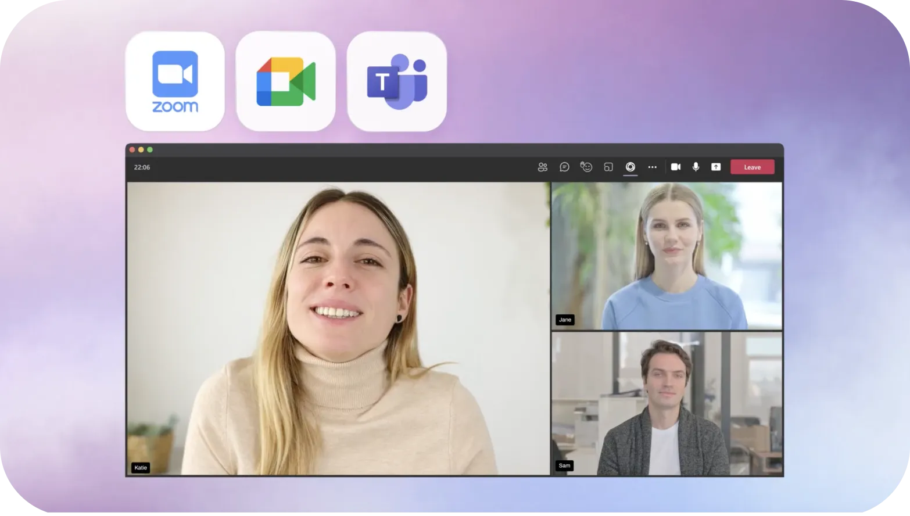Start sharing your screen
910x516 pixels.
pos(716,167)
